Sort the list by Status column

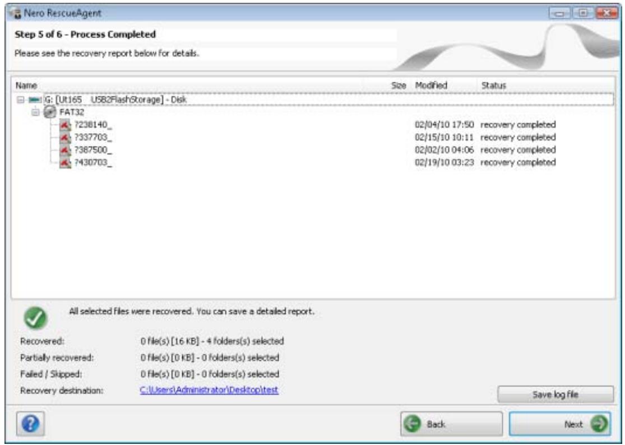click(493, 85)
